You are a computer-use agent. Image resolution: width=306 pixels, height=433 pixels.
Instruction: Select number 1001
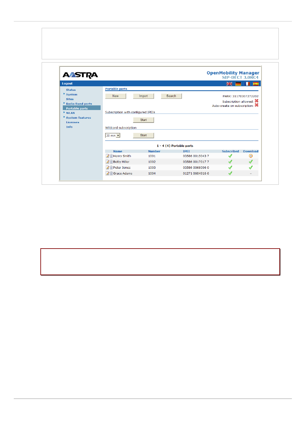(x=152, y=156)
